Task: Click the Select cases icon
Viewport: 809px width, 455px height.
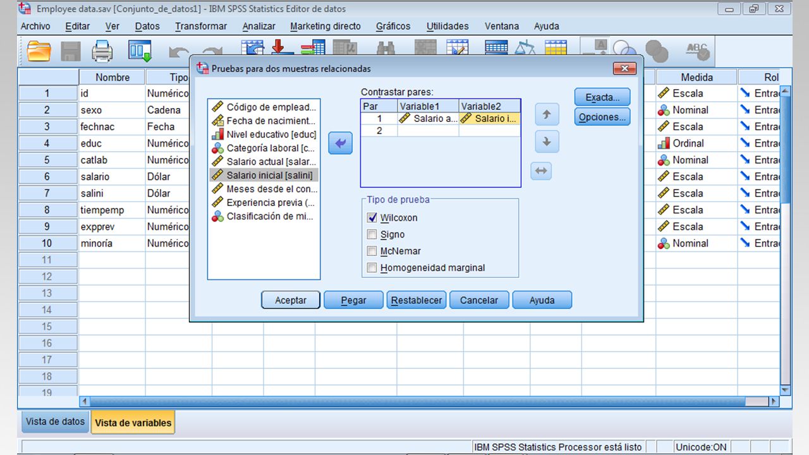Action: 556,49
